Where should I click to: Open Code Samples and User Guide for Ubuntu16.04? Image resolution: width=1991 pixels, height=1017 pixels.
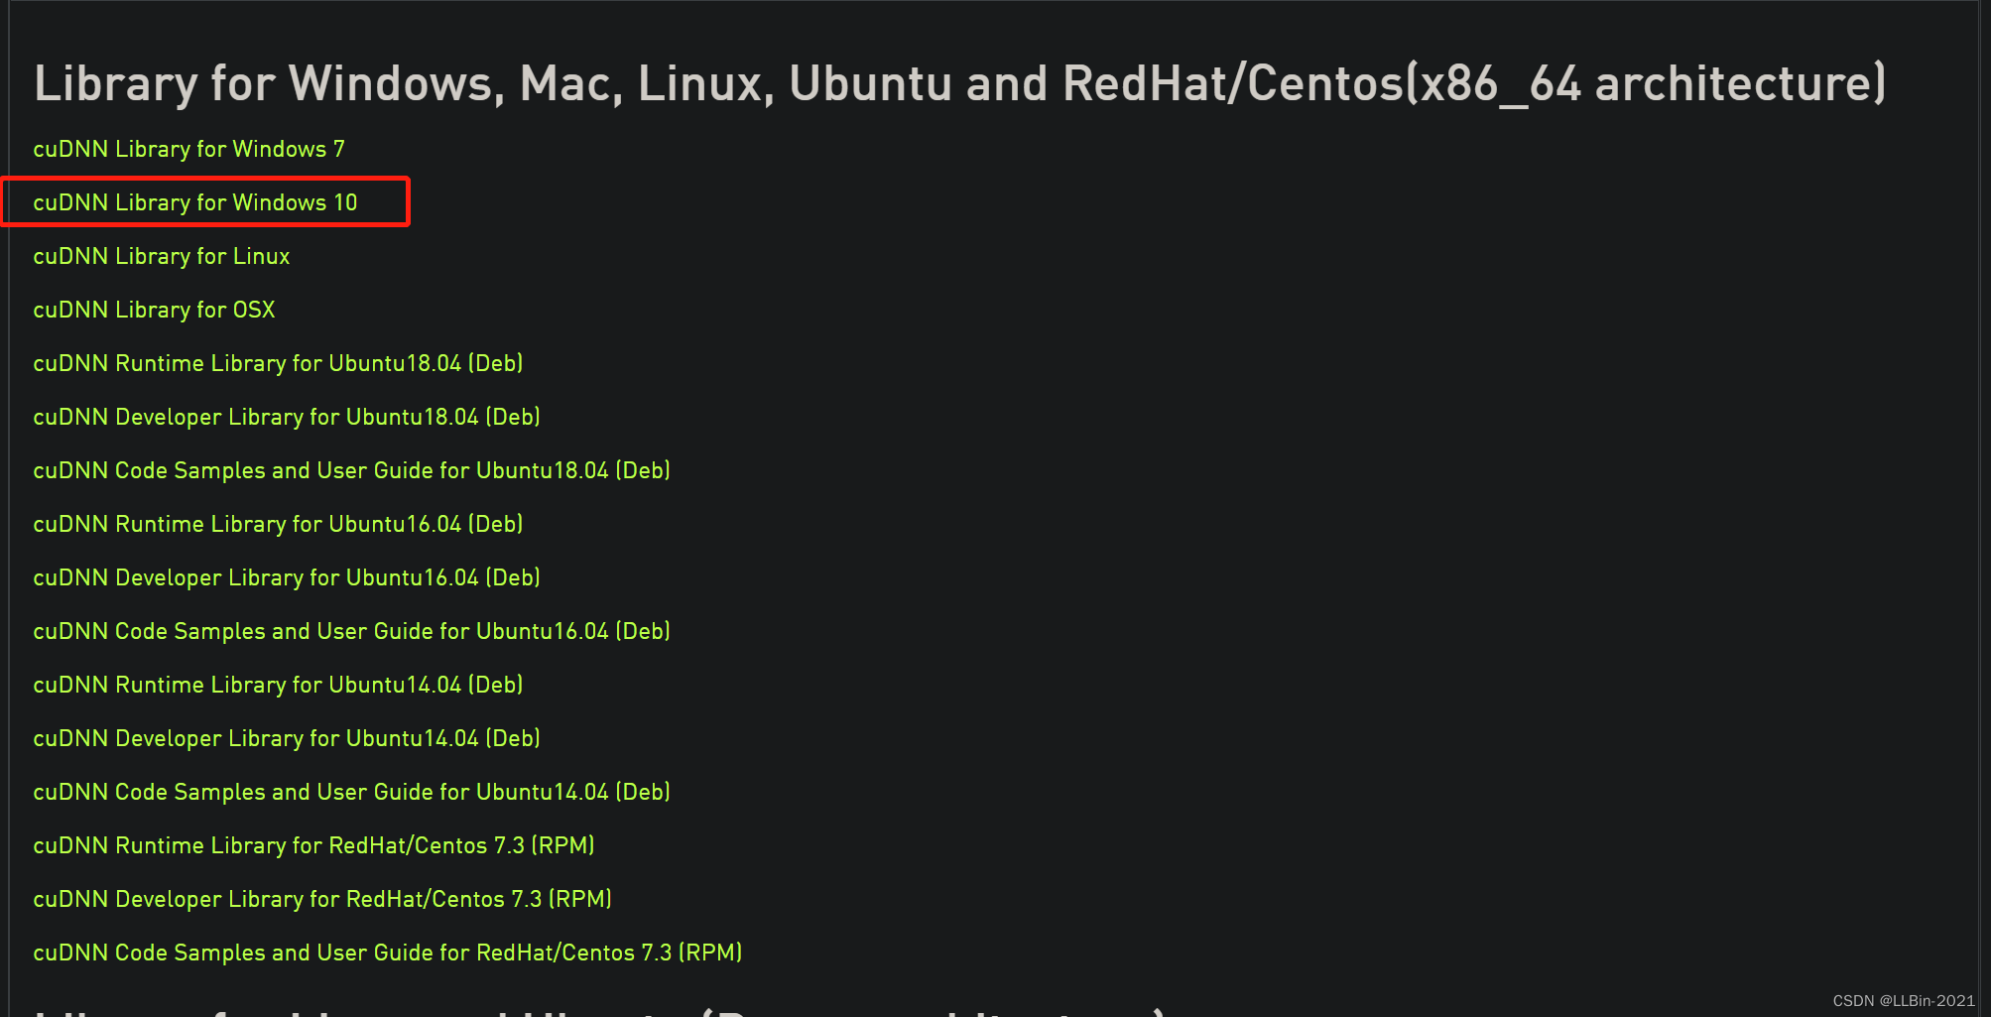352,631
